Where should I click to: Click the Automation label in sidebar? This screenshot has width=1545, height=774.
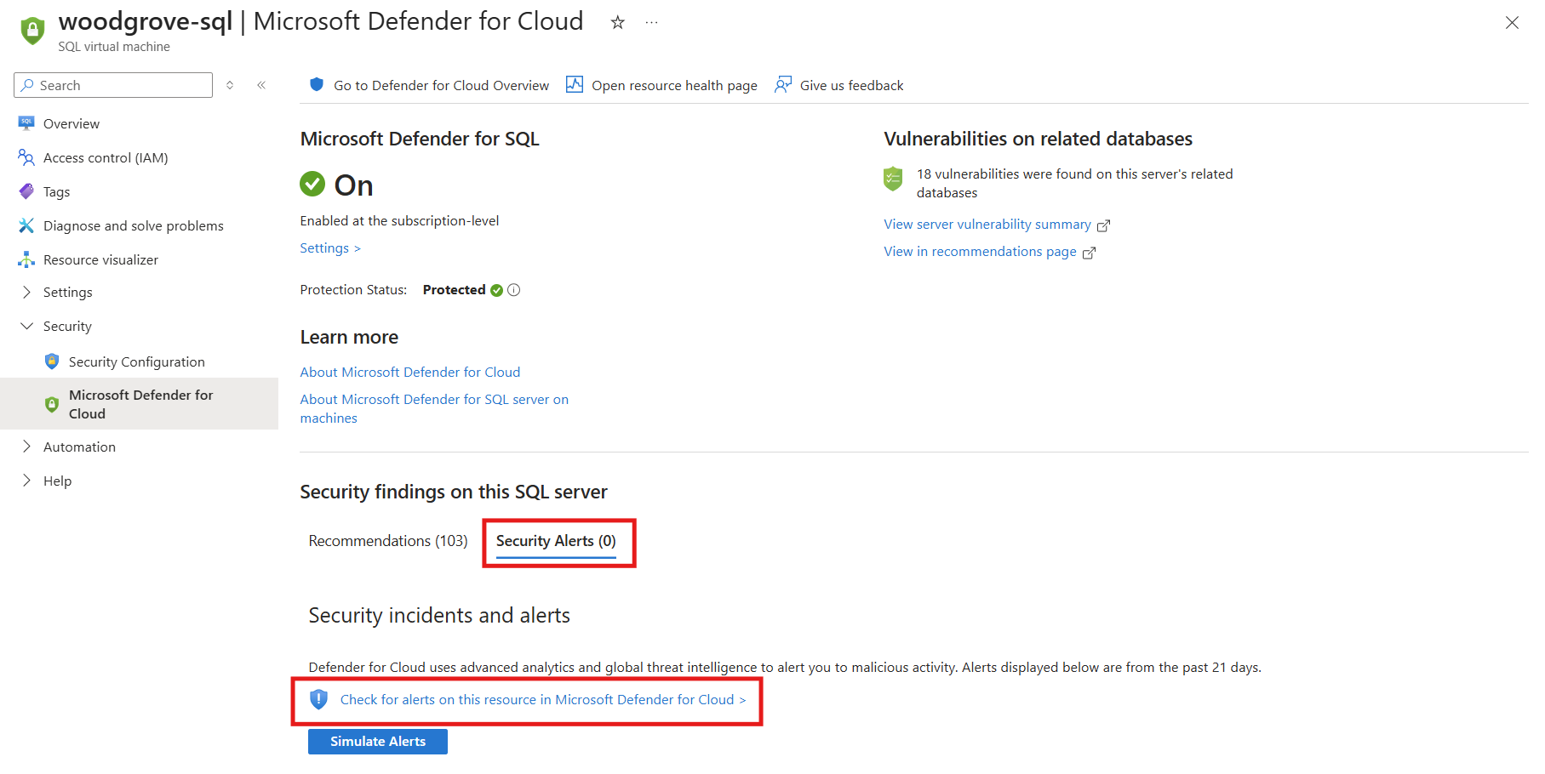79,447
